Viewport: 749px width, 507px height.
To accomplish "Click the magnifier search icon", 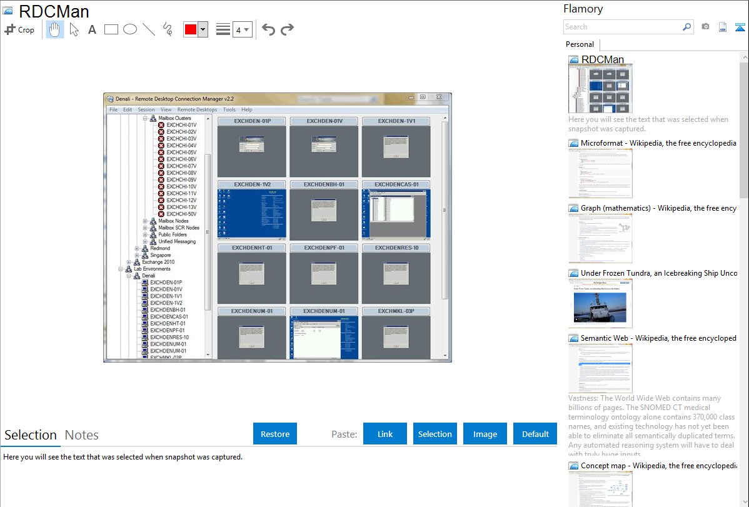I will [686, 27].
